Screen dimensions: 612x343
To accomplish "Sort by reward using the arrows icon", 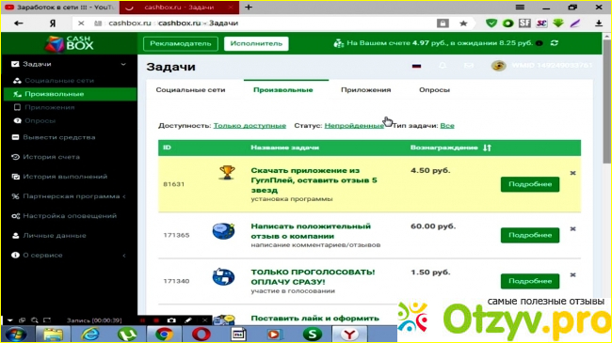I will [x=487, y=148].
